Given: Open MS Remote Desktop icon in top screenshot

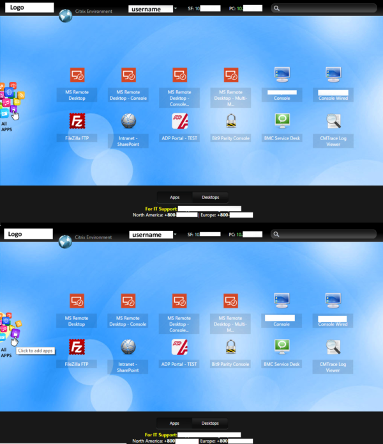Looking at the screenshot, I should point(77,75).
